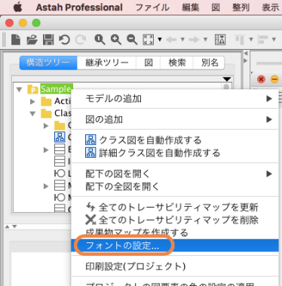Open the 図の追加 submenu
This screenshot has height=286, width=282.
coord(175,119)
